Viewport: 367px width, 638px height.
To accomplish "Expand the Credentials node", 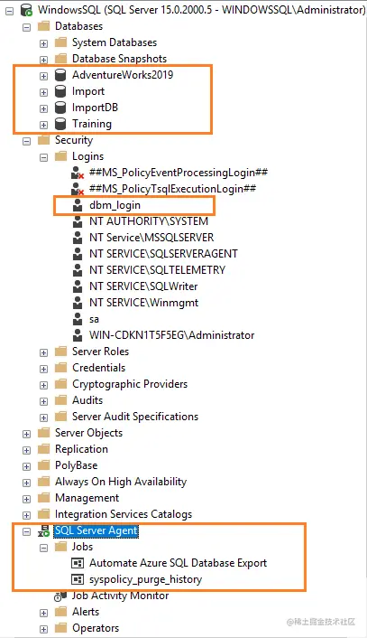I will tap(44, 369).
